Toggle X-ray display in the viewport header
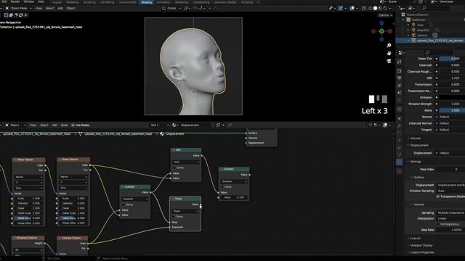The image size is (465, 261). pos(363,8)
